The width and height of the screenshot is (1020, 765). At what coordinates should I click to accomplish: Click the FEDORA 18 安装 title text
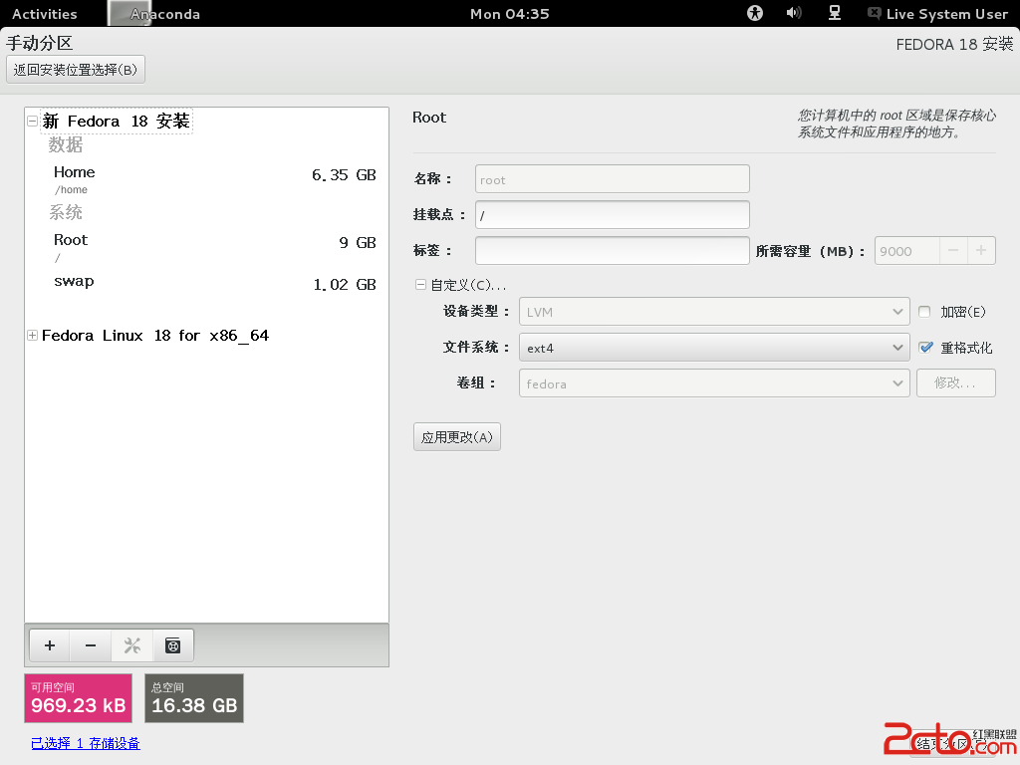point(954,44)
